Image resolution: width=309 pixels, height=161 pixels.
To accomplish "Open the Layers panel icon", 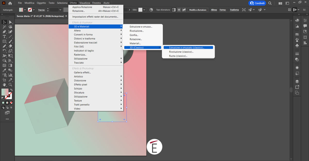I will point(297,81).
